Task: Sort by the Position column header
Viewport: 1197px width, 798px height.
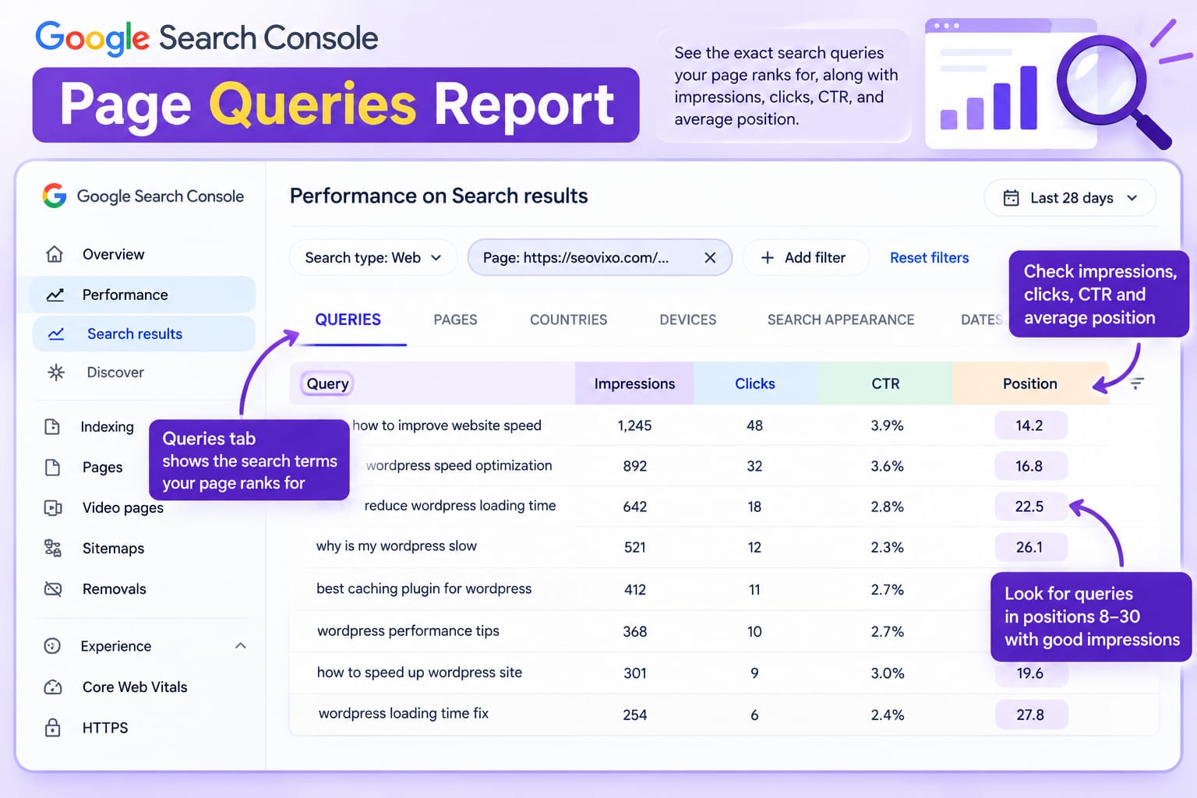Action: (x=1030, y=383)
